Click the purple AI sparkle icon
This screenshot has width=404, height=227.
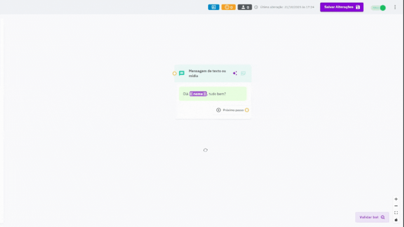(x=235, y=73)
